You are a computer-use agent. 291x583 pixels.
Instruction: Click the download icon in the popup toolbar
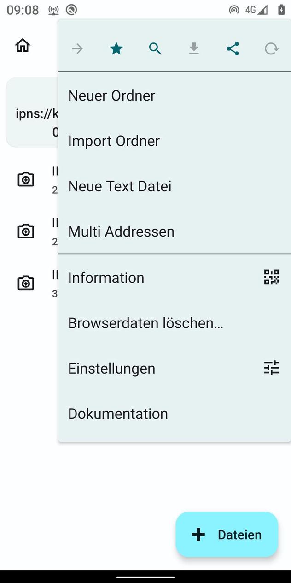coord(194,48)
